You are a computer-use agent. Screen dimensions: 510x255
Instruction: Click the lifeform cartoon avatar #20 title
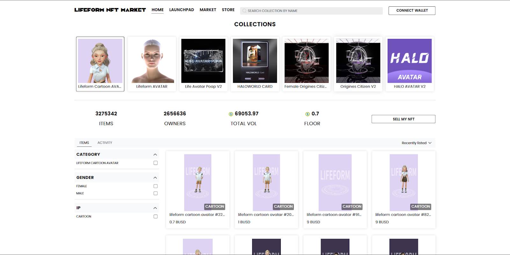(266, 215)
